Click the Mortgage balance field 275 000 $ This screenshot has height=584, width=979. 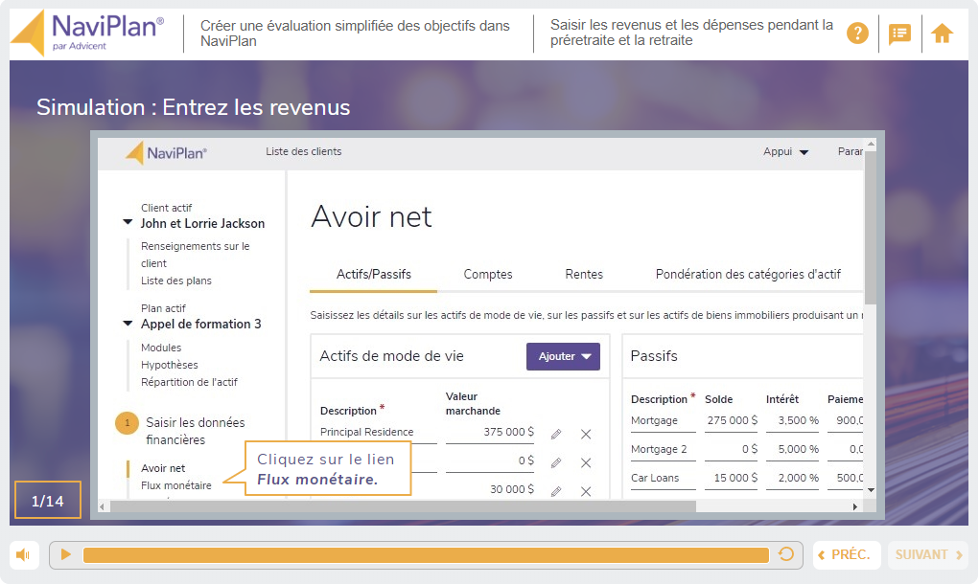click(731, 420)
